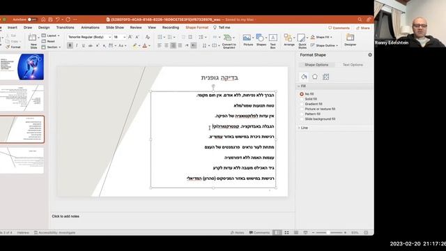Open the Section dropdown
446x251 pixels.
(x=51, y=47)
